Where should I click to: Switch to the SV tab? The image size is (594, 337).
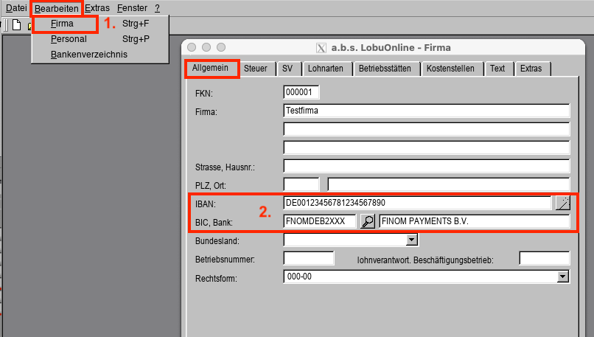[x=287, y=69]
